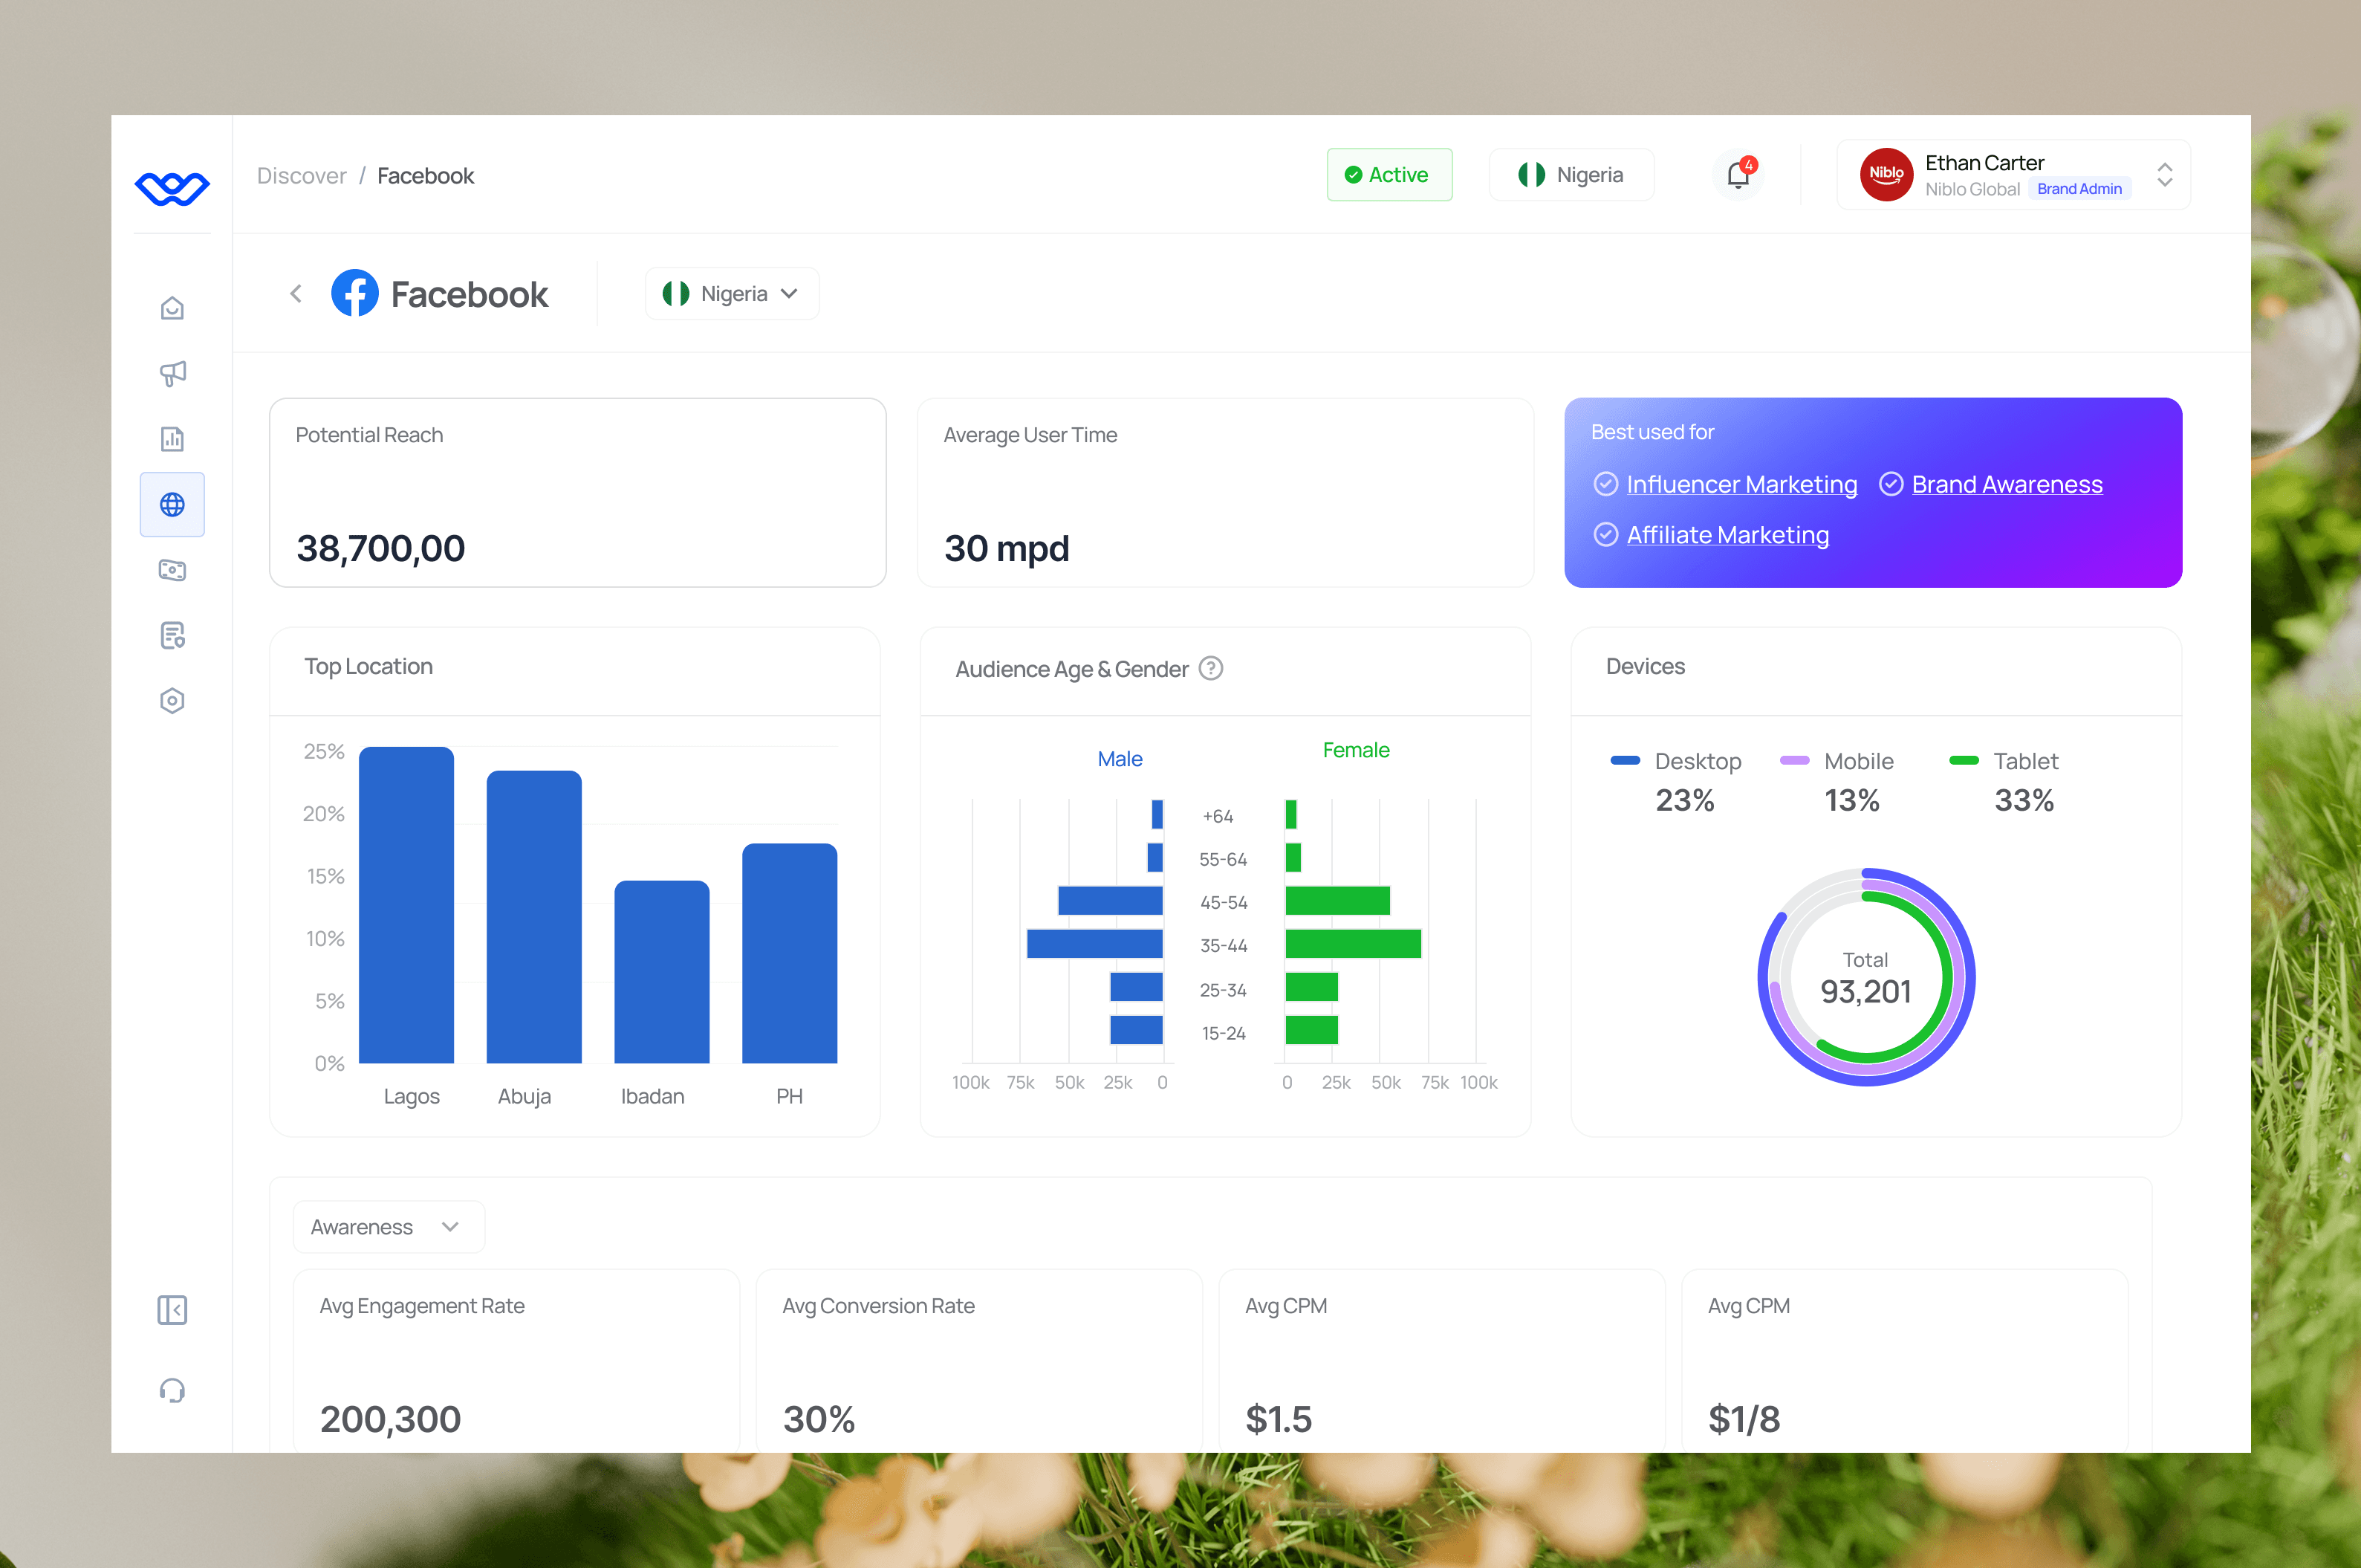Open the money payments sidebar icon
2361x1568 pixels.
pyautogui.click(x=172, y=570)
